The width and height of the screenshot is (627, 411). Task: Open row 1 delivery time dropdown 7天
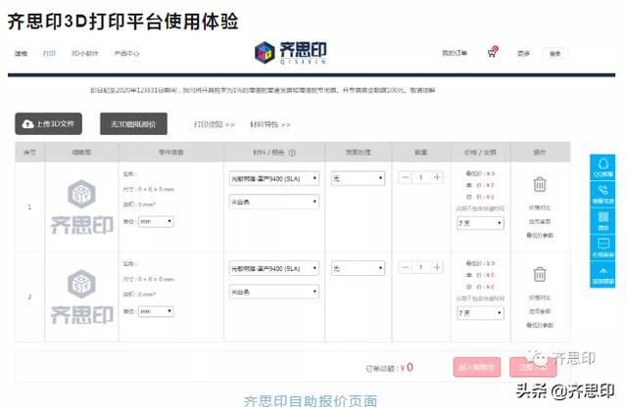point(480,223)
